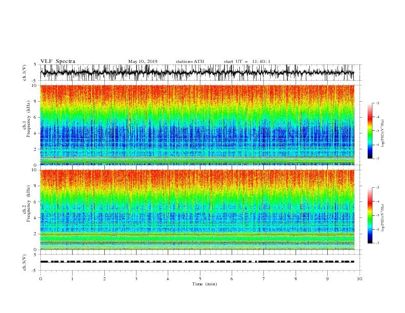This screenshot has width=405, height=313.
Task: Click time axis tick label 8
Action: point(296,279)
